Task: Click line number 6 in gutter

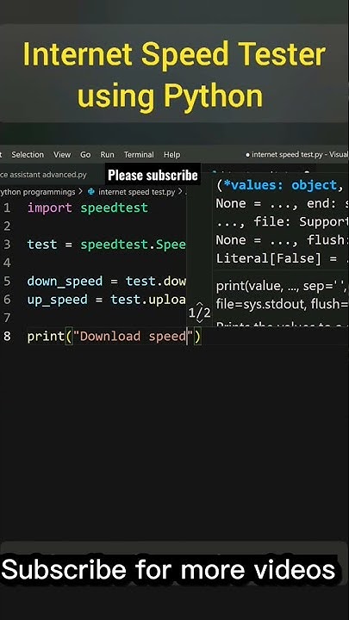Action: click(x=7, y=300)
